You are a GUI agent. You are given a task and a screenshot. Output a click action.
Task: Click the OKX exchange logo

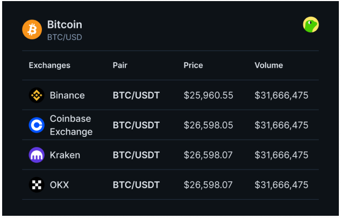[x=36, y=185]
